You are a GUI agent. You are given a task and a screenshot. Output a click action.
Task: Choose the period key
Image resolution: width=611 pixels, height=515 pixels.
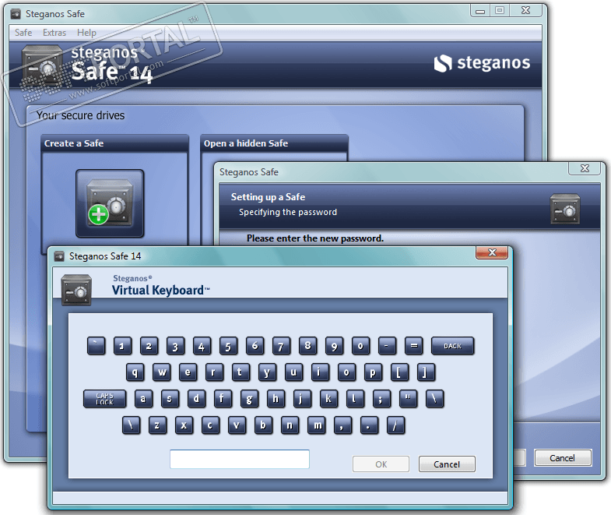point(370,425)
